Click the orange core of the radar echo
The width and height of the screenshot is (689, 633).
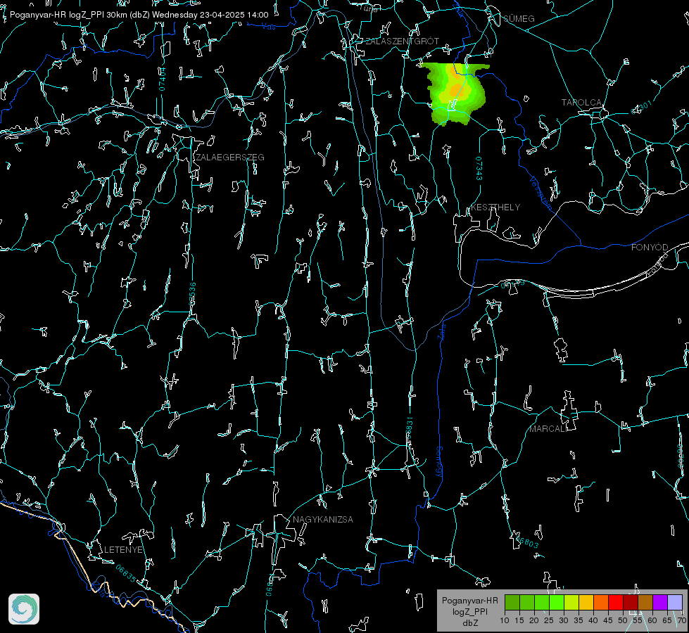point(457,89)
